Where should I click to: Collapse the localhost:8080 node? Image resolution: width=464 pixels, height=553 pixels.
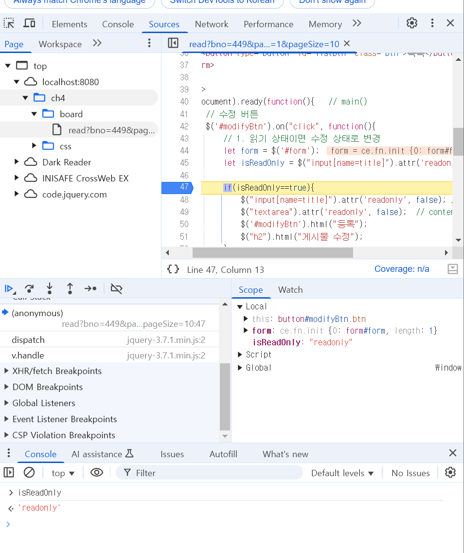pos(17,82)
